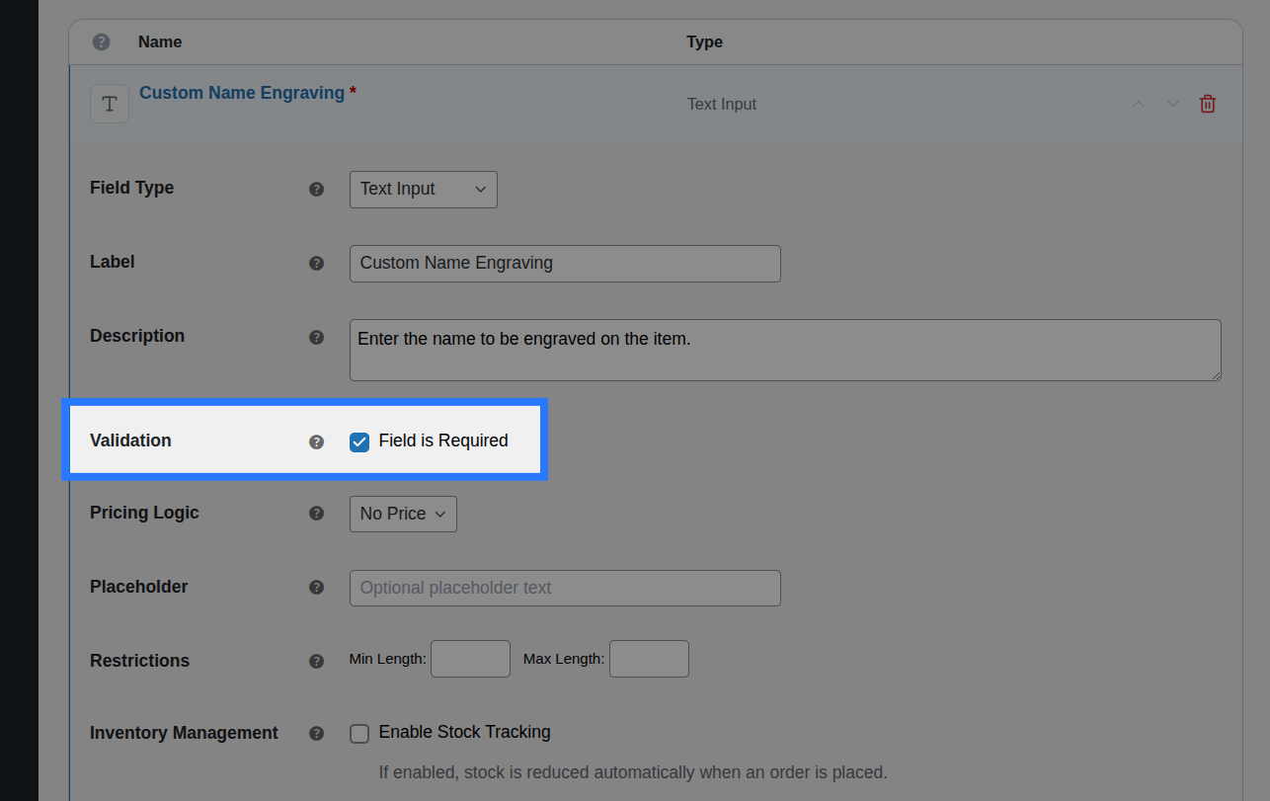The image size is (1270, 801).
Task: Click into the Label input field
Action: pos(565,264)
